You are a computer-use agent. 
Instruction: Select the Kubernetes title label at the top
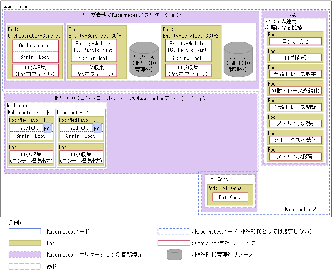(x=15, y=6)
